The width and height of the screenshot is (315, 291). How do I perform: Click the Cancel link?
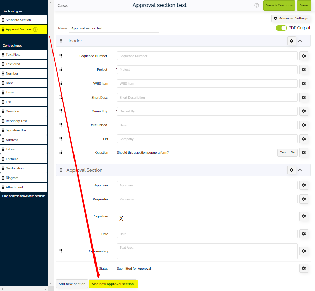(x=62, y=6)
